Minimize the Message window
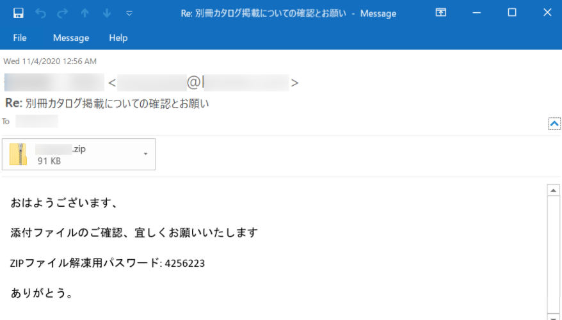 click(476, 13)
